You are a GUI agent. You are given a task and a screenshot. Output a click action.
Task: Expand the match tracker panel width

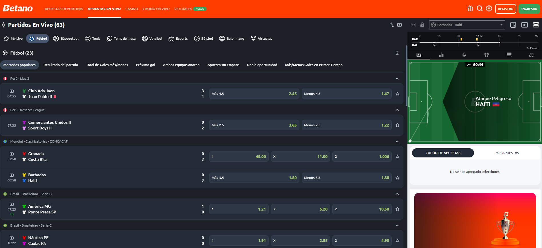pos(413,25)
